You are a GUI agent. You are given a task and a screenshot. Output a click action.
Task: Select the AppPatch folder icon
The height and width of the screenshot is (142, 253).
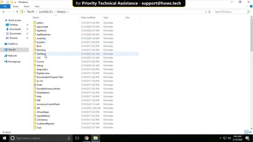(x=34, y=30)
